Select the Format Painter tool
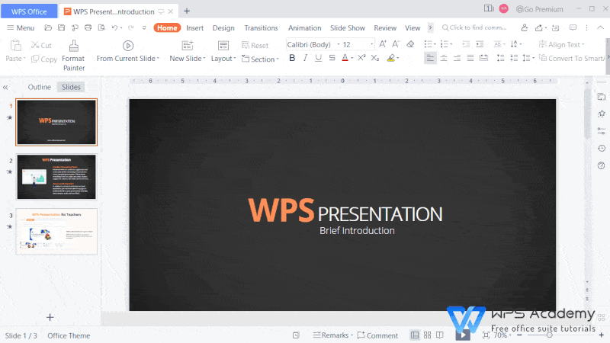The image size is (610, 343). (x=73, y=56)
